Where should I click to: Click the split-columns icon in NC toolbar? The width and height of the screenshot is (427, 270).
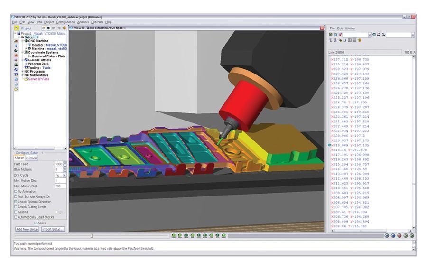(x=350, y=40)
